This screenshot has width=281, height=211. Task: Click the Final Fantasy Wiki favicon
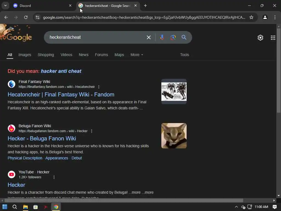pos(12,84)
